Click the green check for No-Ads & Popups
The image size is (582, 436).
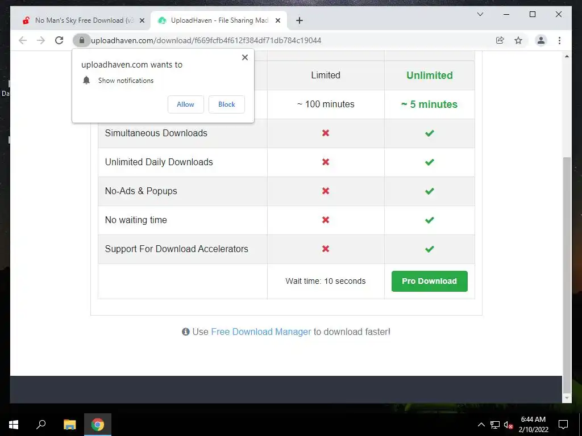point(430,191)
